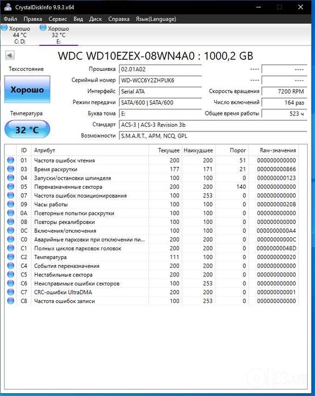The image size is (315, 396).
Task: Click the total work time value 523 ч
Action: tap(284, 114)
